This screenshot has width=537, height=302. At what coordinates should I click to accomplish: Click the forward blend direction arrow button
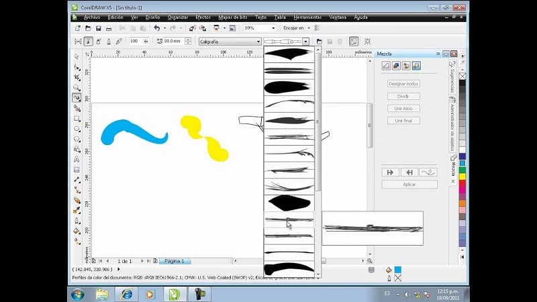pos(391,172)
